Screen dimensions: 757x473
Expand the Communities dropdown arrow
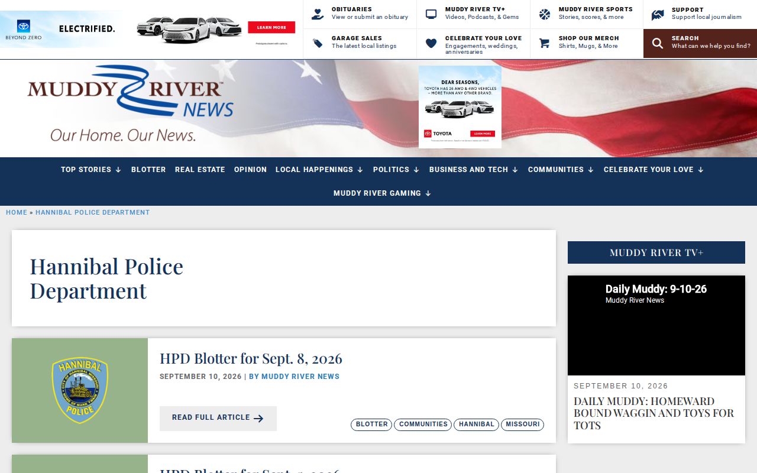(x=591, y=170)
